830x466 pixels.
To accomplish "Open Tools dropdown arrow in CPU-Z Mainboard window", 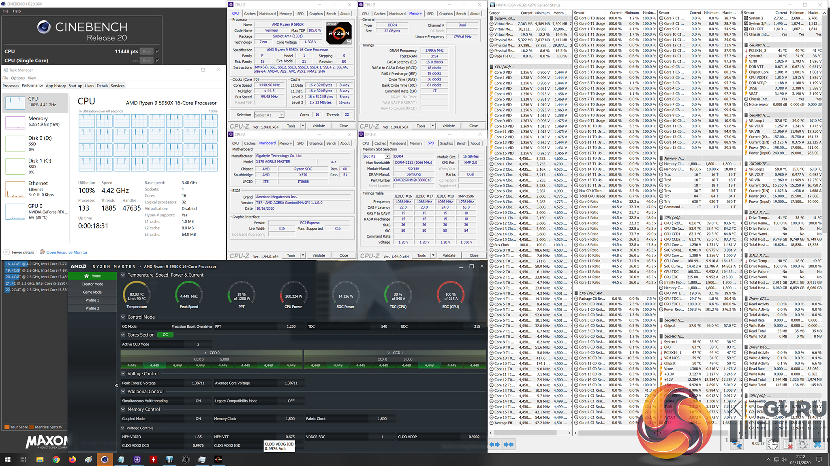I will pyautogui.click(x=303, y=255).
